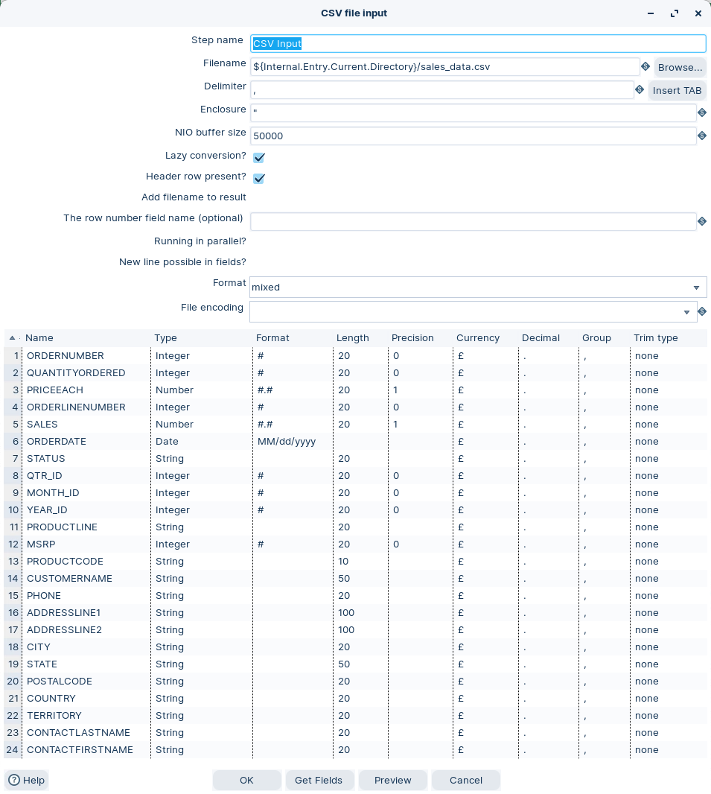Screen dimensions: 711x794
Task: Uncheck Header row present
Action: [x=259, y=179]
